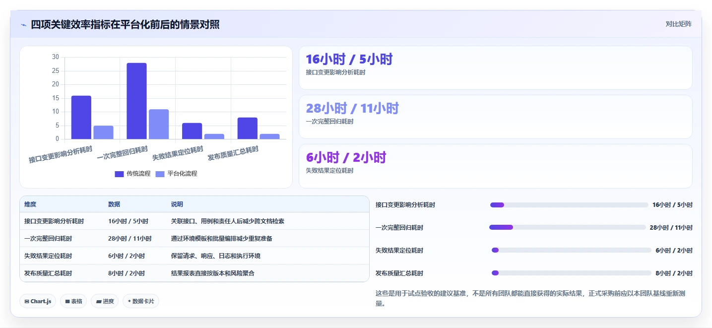Click the progress bar for 失败结果定位耗时
Screen dimensions: 712x328
572,250
